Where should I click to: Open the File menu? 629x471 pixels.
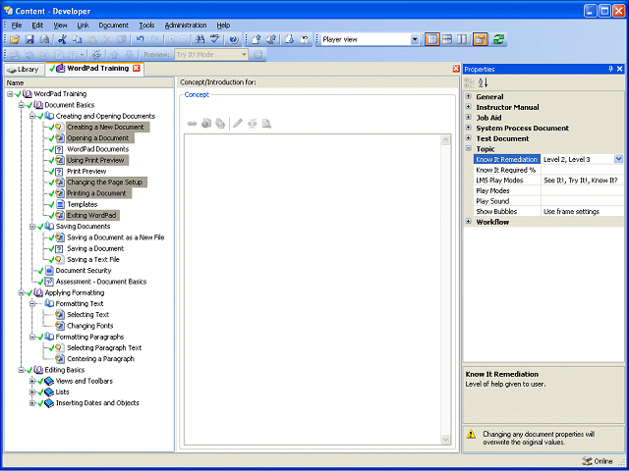pos(17,26)
